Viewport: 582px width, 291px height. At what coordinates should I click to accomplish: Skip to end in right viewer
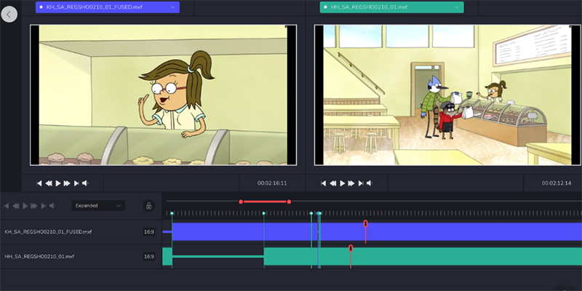[361, 183]
